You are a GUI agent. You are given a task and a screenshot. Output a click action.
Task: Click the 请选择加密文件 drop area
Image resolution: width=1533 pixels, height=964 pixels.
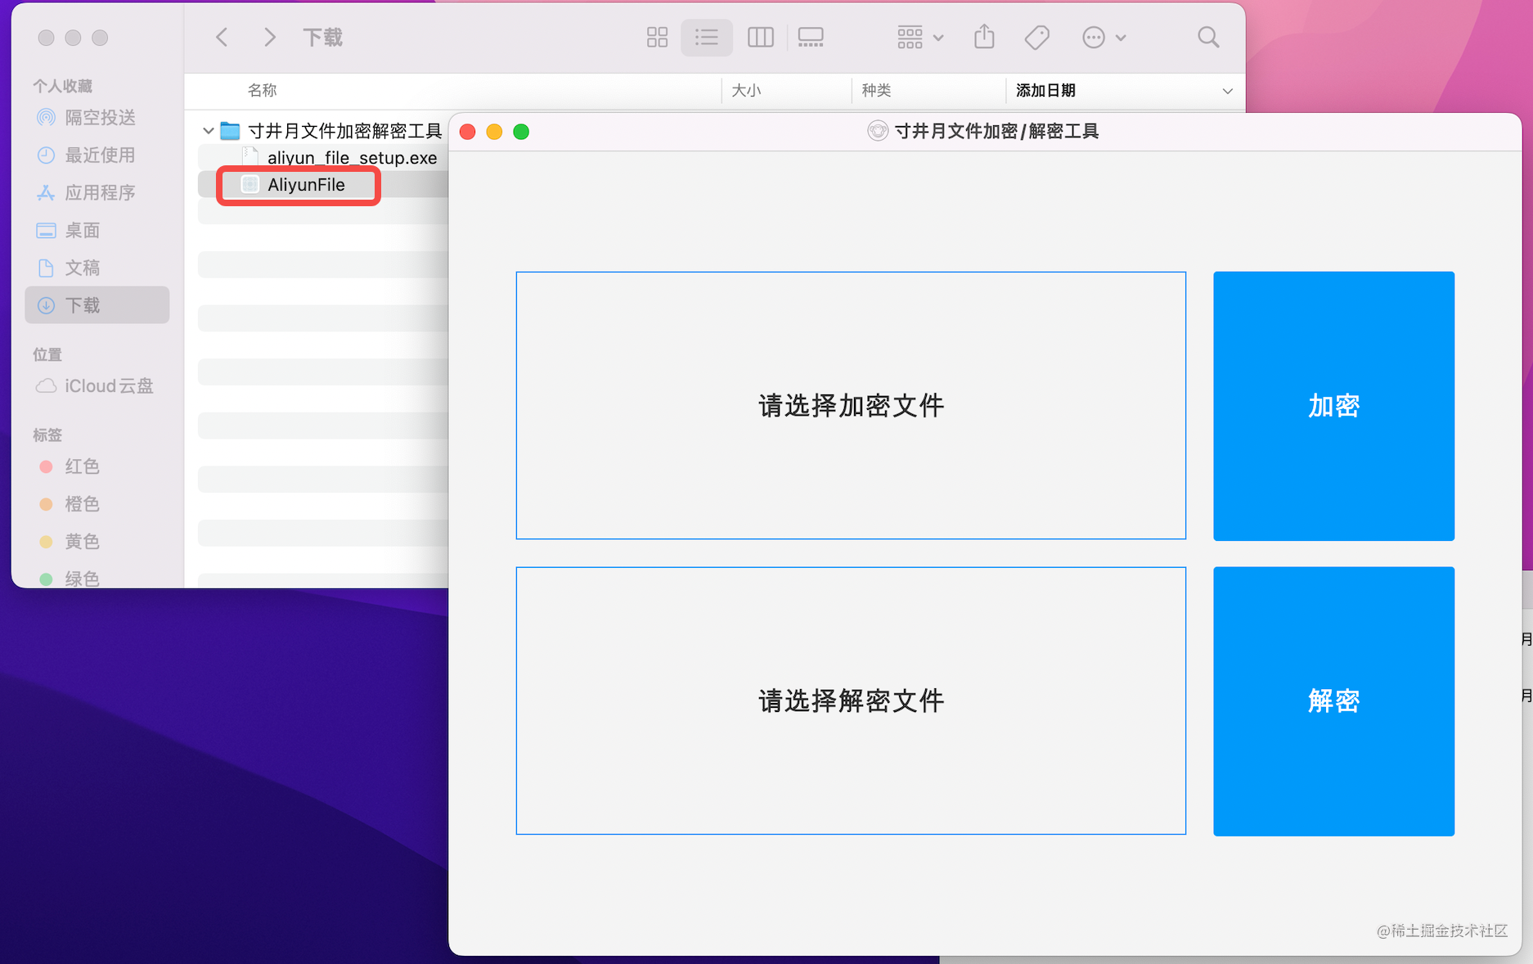coord(851,406)
